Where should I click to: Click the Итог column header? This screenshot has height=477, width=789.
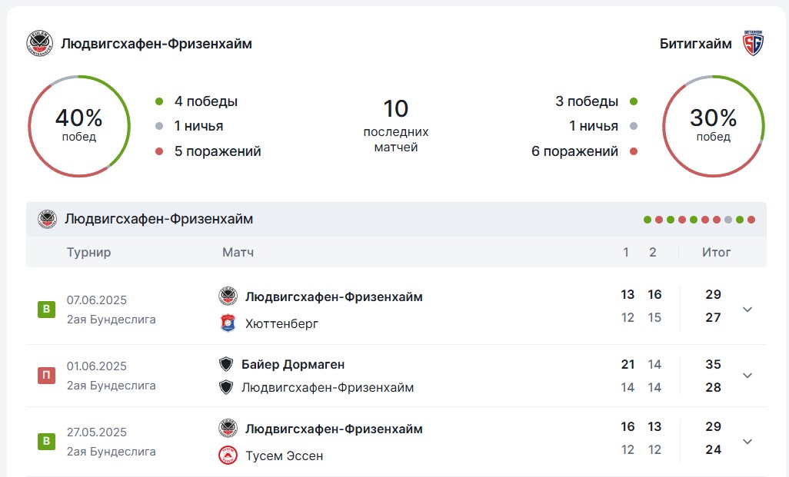(x=717, y=252)
